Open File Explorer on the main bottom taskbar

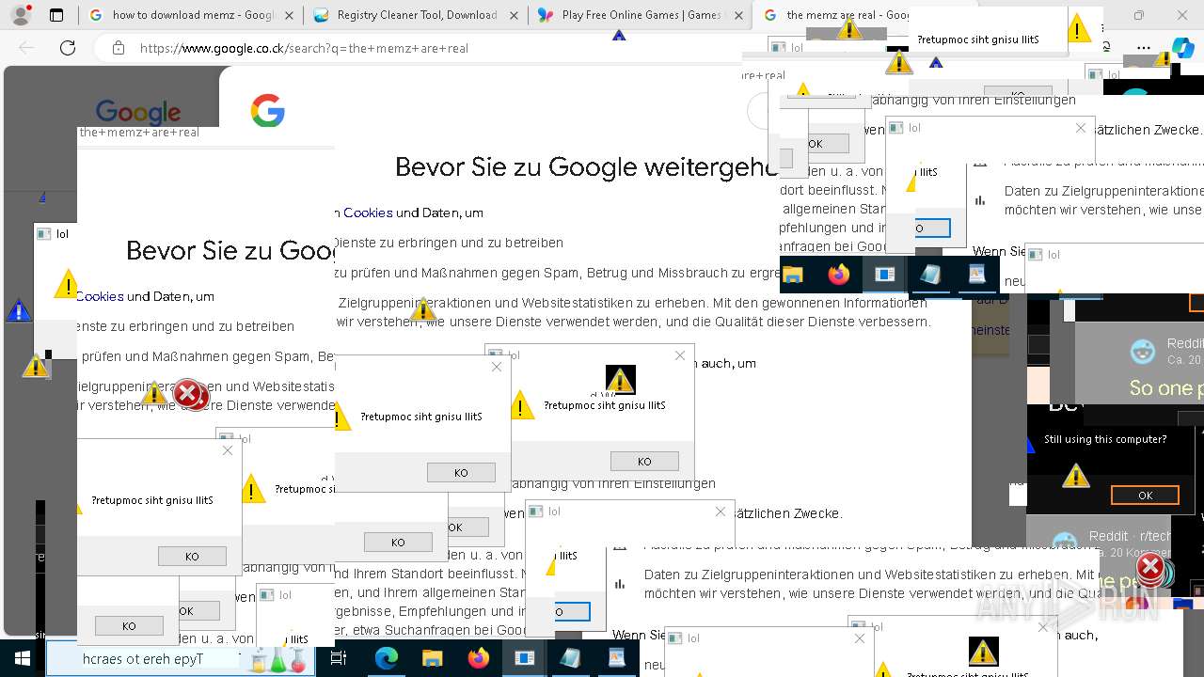coord(433,658)
